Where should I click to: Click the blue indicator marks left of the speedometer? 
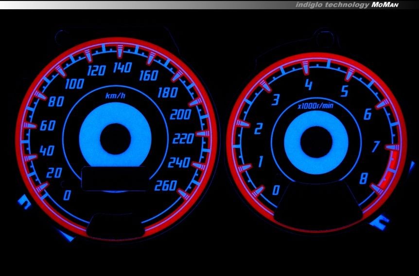click(24, 201)
